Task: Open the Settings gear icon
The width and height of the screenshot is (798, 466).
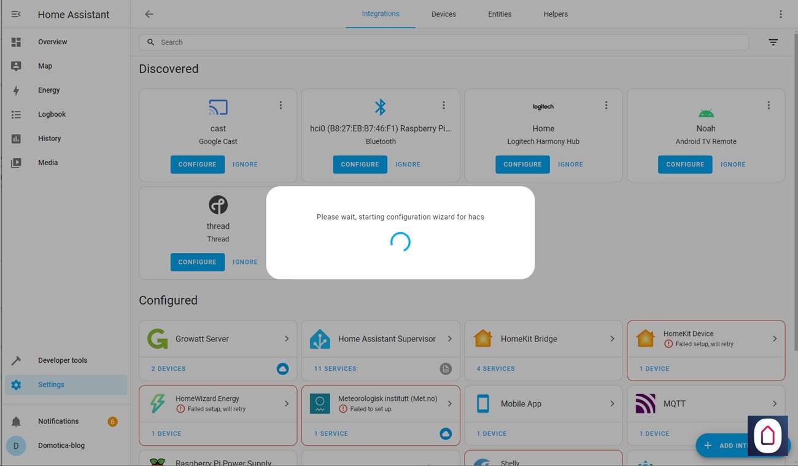Action: point(16,385)
